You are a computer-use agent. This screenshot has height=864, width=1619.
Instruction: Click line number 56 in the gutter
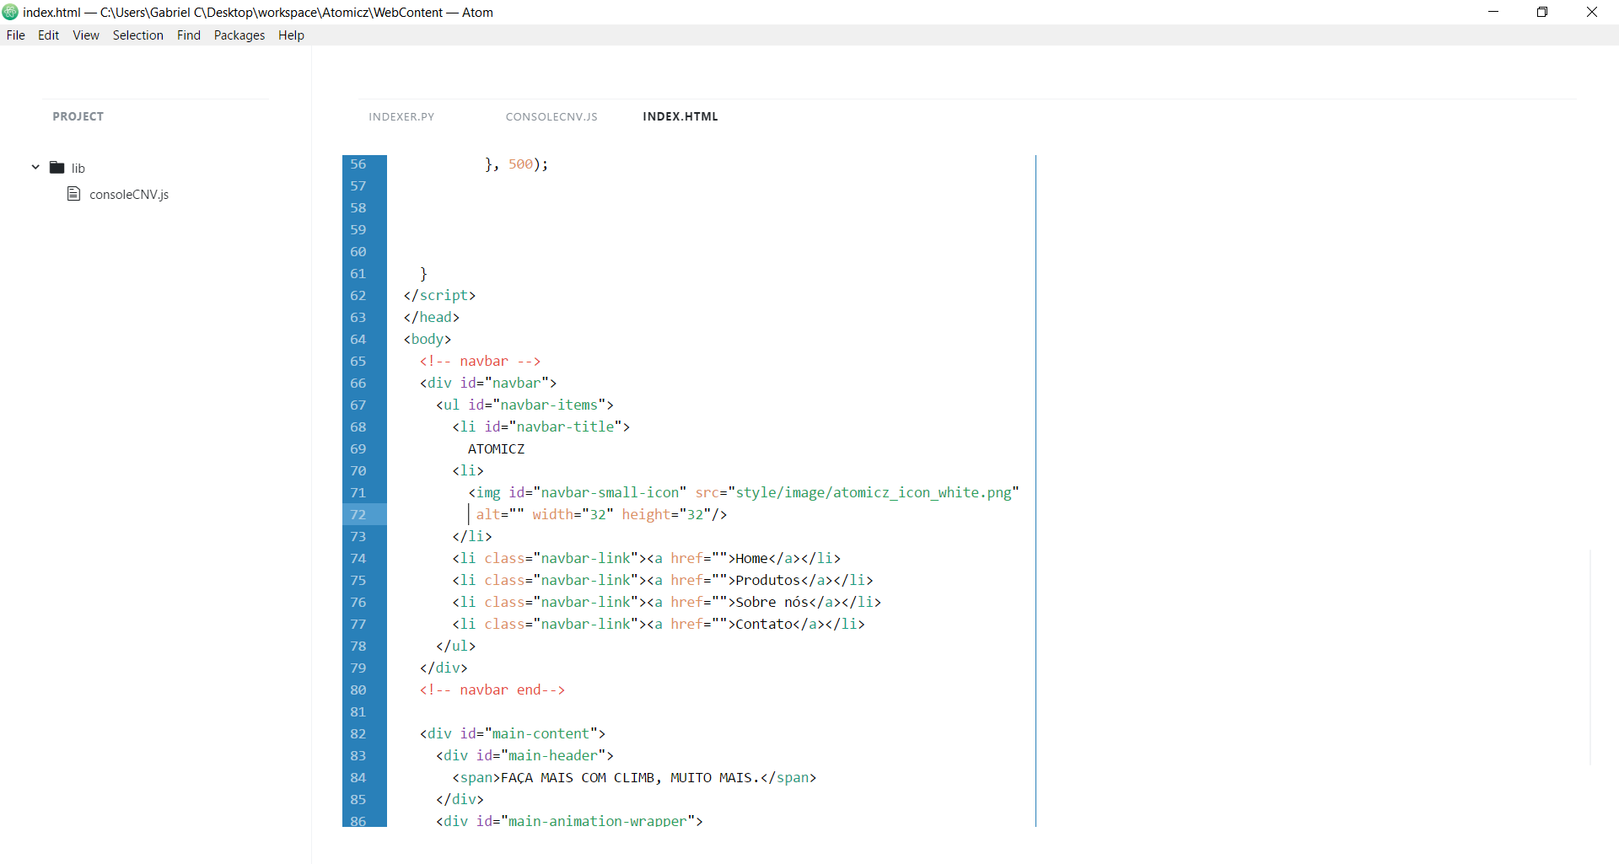tap(358, 164)
